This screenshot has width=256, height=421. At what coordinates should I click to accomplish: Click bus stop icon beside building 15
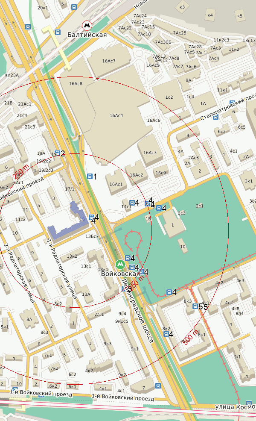[x=91, y=217]
